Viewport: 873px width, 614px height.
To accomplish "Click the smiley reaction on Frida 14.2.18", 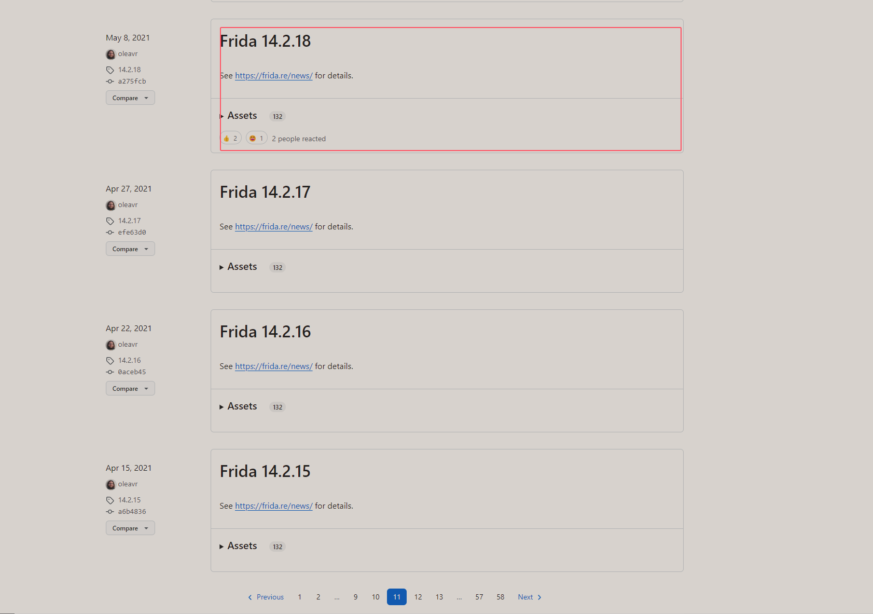I will [256, 138].
